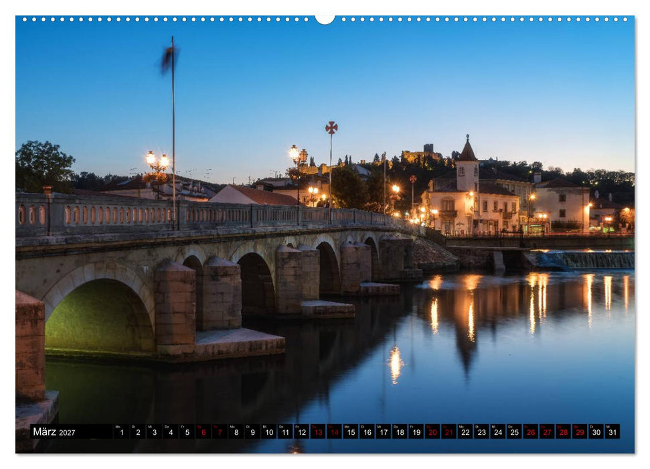Select date 8 in the calendar strip
This screenshot has height=469, width=650.
236,431
